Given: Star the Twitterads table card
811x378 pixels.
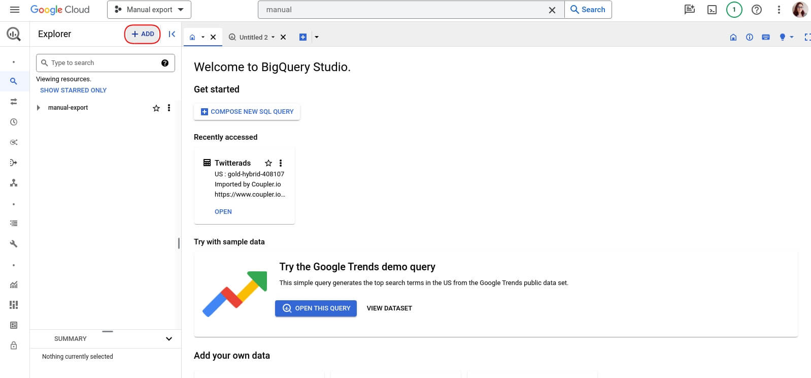Looking at the screenshot, I should [268, 163].
